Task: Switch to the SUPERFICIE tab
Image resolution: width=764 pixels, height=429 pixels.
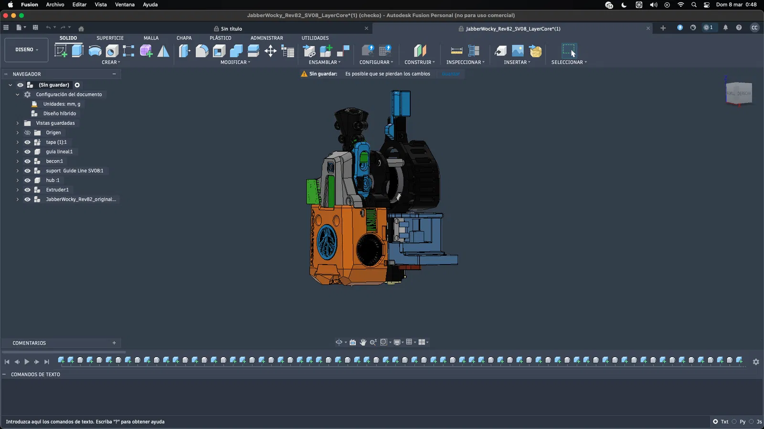Action: tap(110, 38)
